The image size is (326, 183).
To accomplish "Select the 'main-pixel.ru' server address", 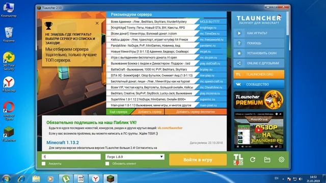I will pos(208,105).
